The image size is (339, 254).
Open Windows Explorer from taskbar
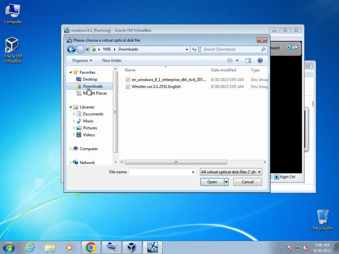[50, 247]
